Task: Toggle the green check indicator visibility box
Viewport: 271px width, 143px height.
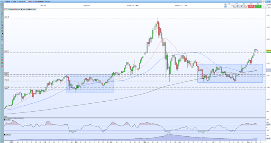Action: click(7, 9)
